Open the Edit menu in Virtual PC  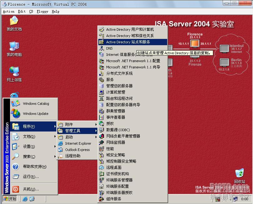tap(22, 12)
